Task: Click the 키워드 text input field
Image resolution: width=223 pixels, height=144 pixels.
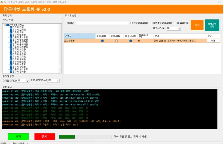Action: coord(102,23)
